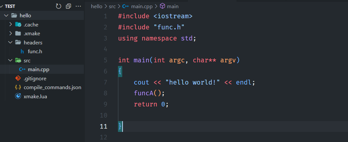Click the closing brace on line 11
The width and height of the screenshot is (348, 142).
120,126
